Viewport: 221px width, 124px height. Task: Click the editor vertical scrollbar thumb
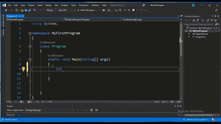(x=181, y=41)
